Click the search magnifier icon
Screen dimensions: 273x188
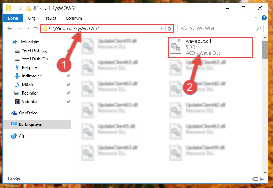258,28
